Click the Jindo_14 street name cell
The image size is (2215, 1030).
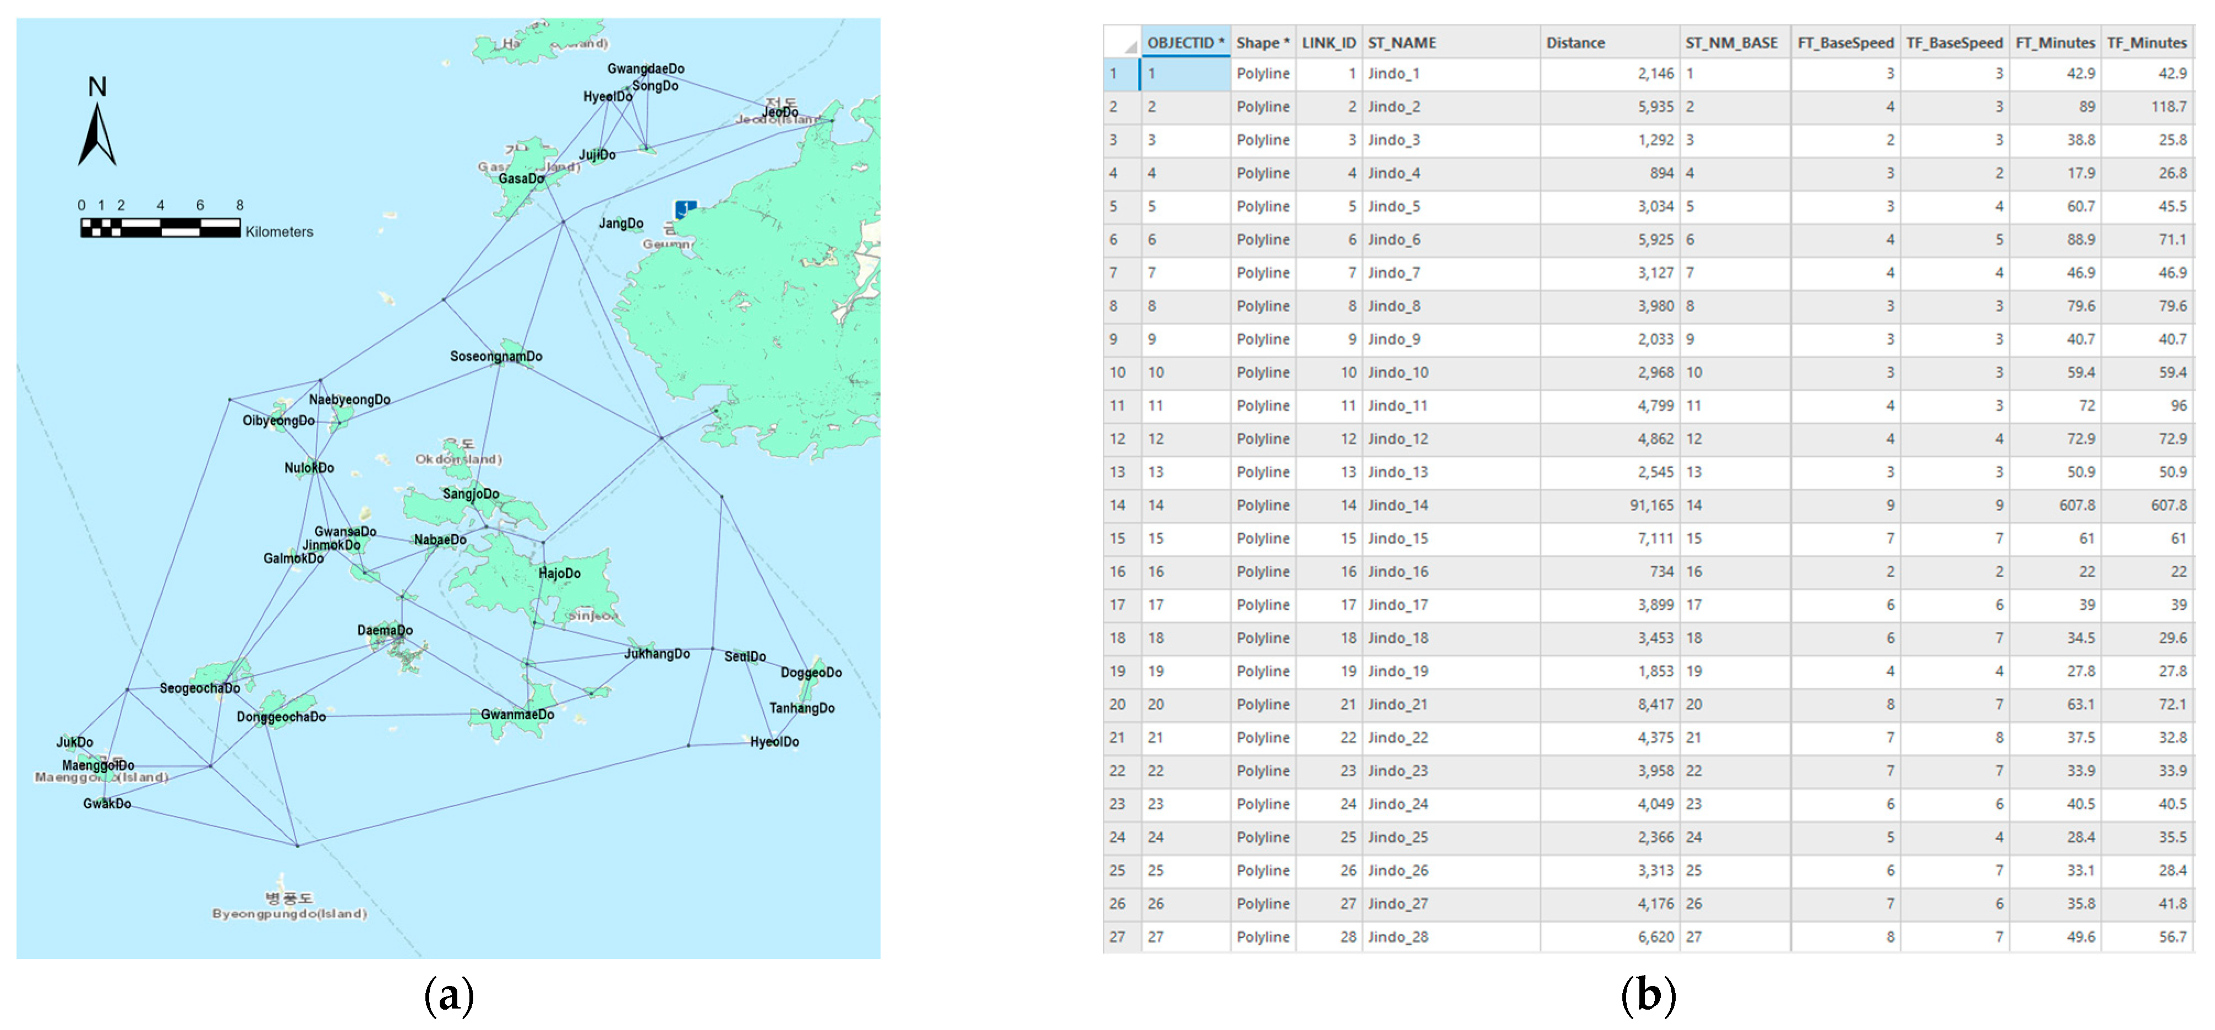click(x=1398, y=506)
